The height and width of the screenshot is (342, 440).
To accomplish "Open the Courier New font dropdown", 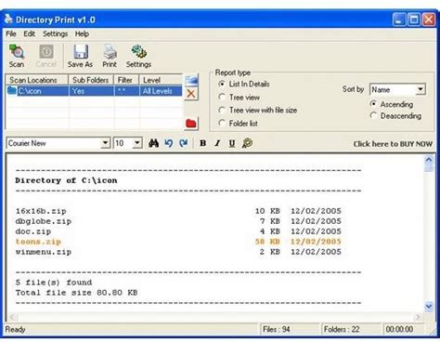I will [x=105, y=143].
